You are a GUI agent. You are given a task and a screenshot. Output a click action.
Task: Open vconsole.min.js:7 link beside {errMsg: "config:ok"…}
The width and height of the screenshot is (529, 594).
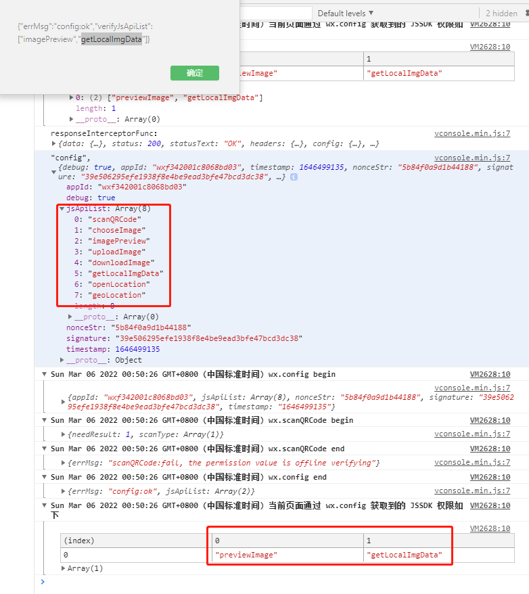click(472, 490)
